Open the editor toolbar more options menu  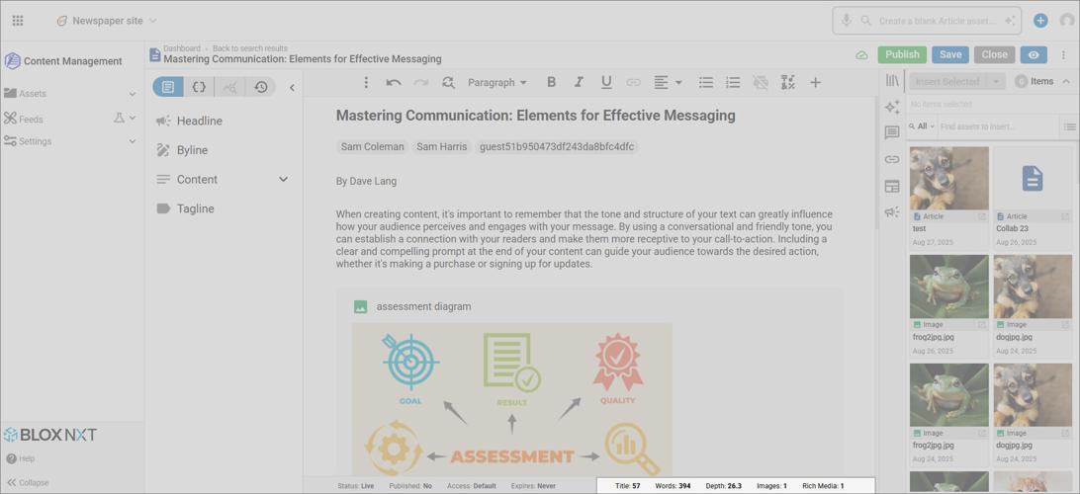point(366,83)
